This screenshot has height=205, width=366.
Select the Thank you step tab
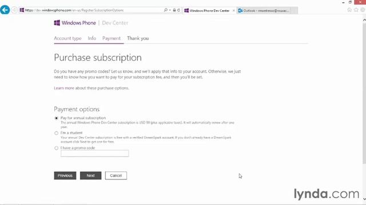click(138, 38)
